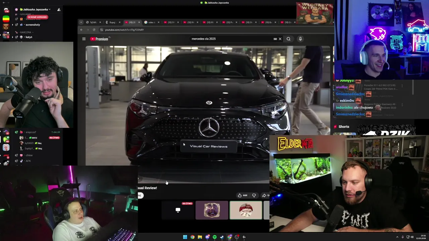Screen dimensions: 429x241
Task: Select the green-outlined speaking avatar tile
Action: tap(246, 210)
